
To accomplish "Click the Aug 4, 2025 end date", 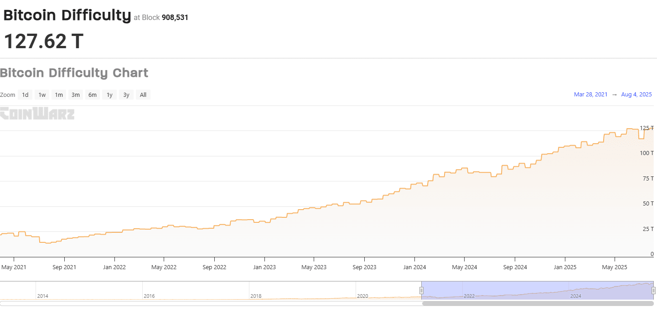I will 636,95.
